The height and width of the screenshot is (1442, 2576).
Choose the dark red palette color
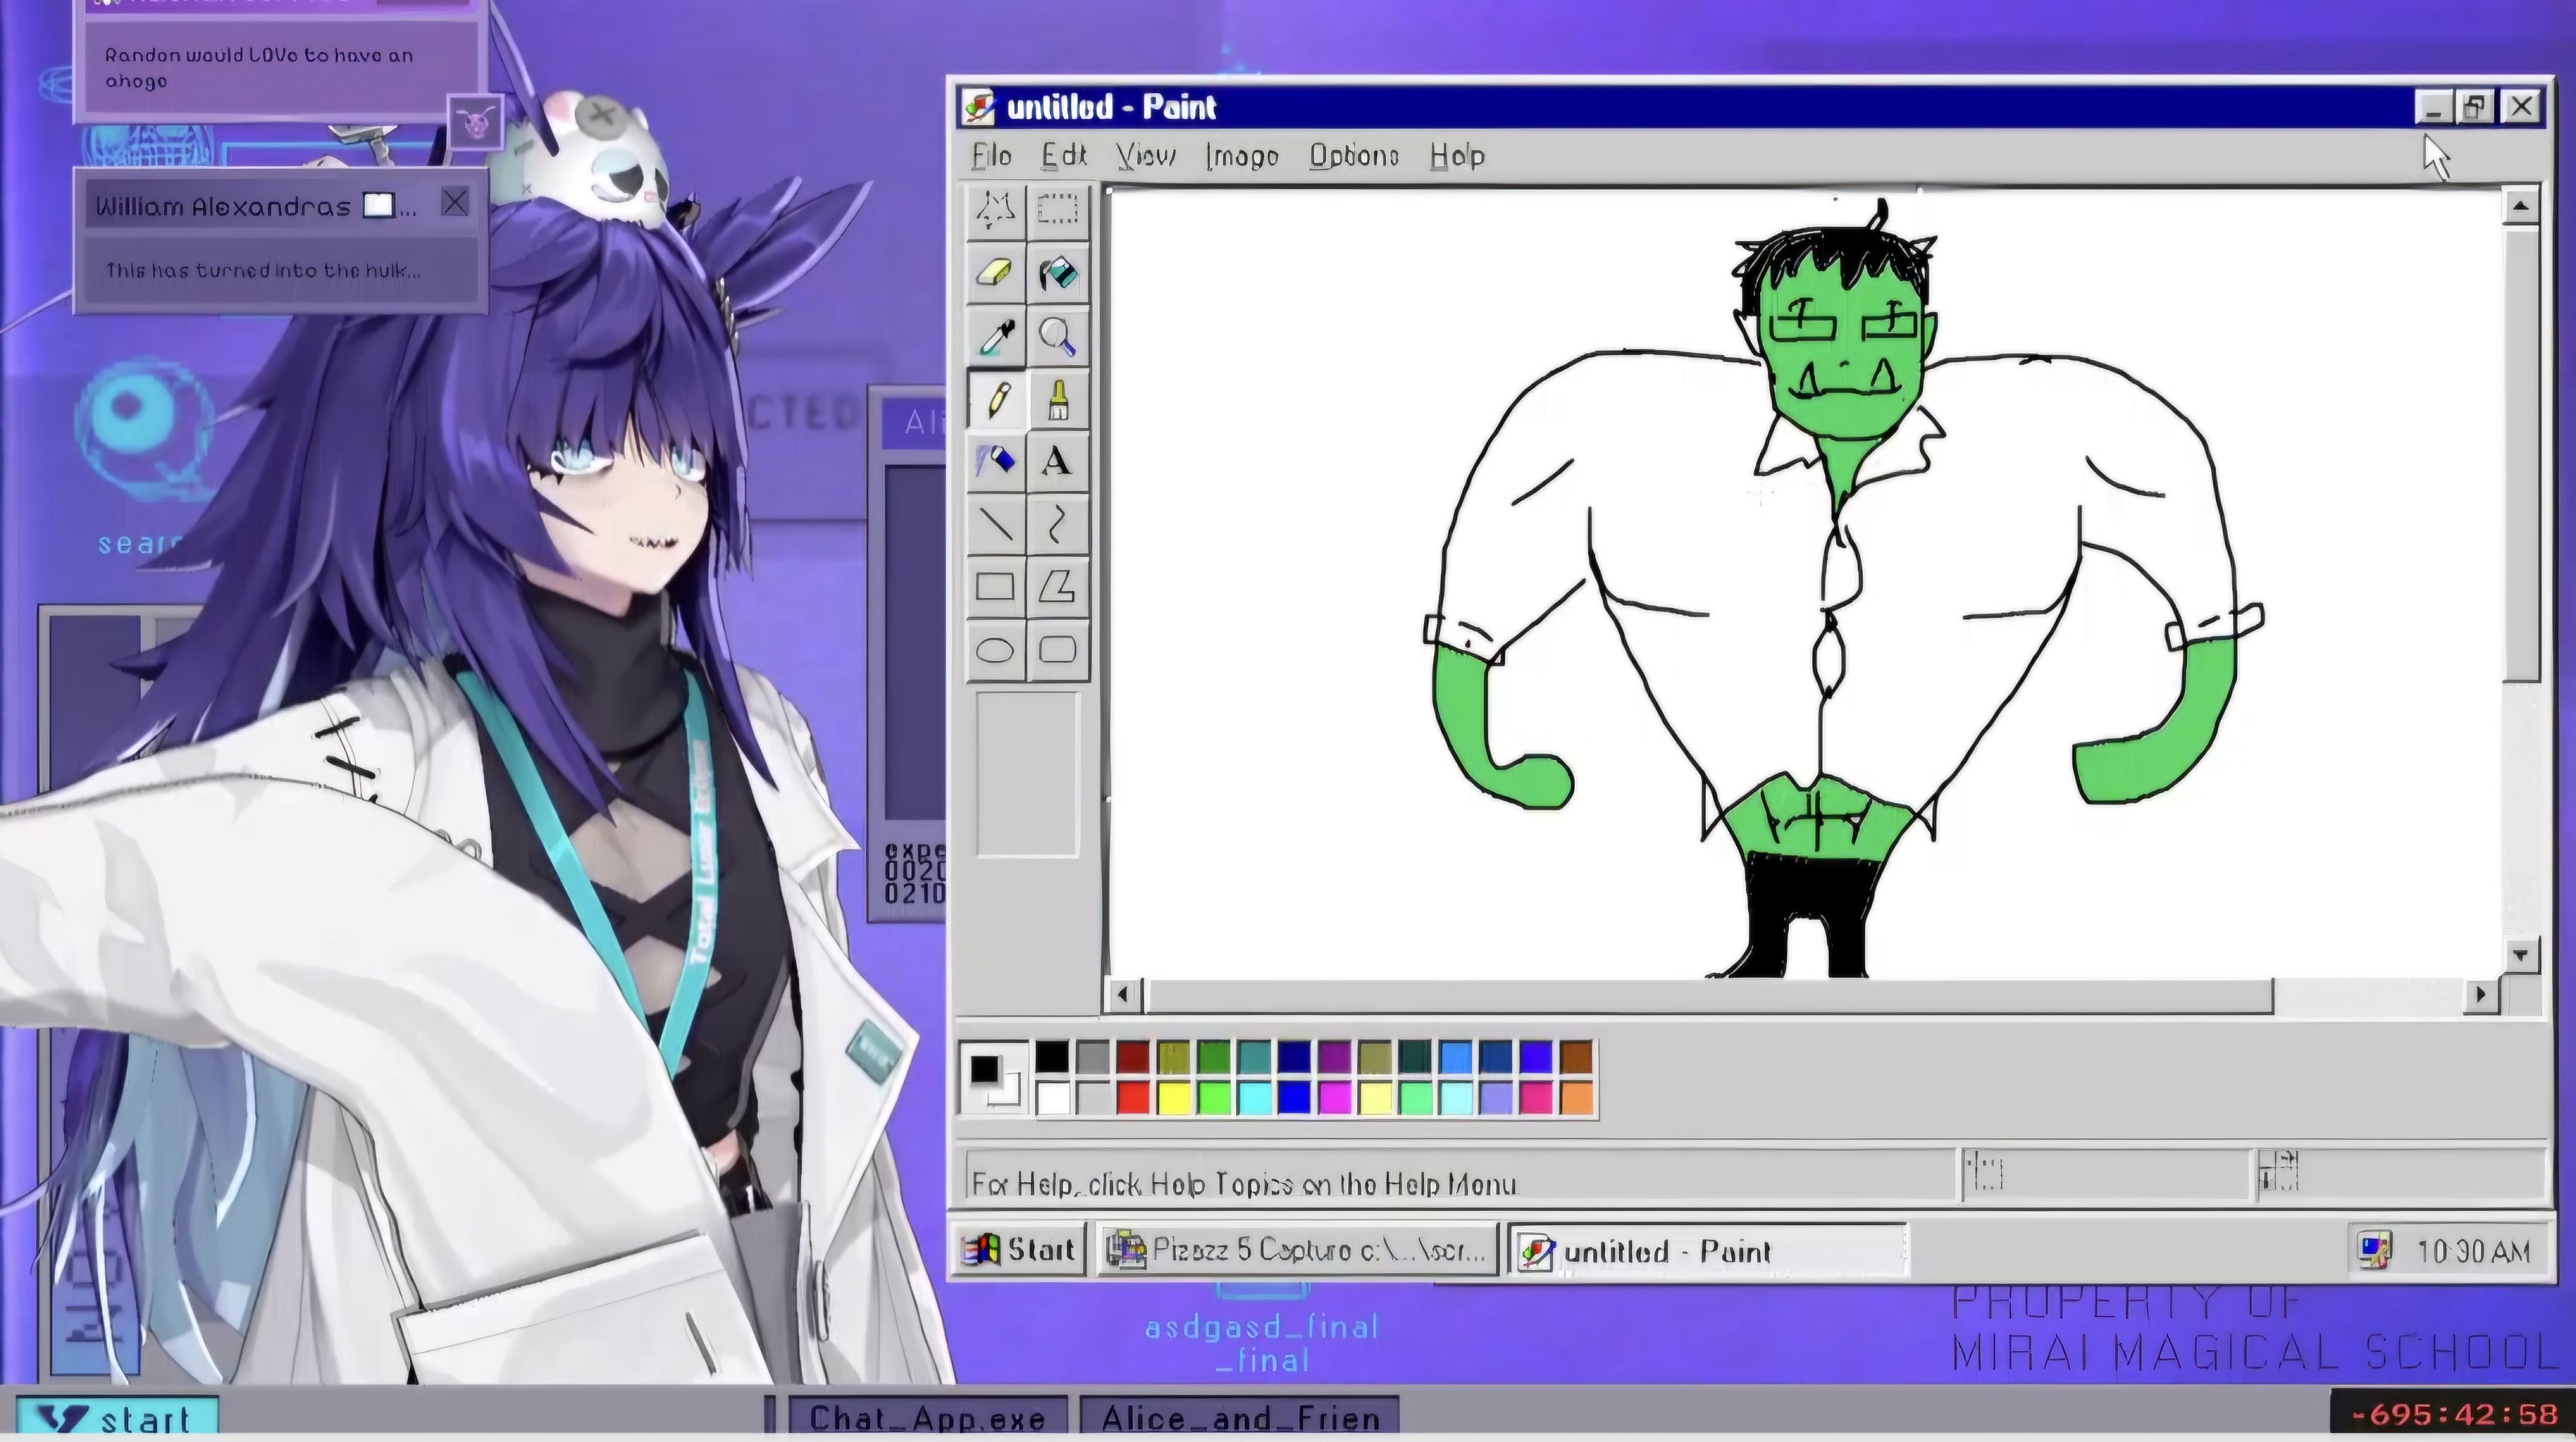[x=1133, y=1057]
